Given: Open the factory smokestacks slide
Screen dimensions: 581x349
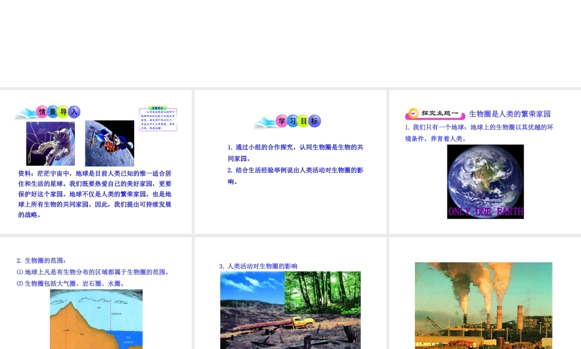Looking at the screenshot, I should pos(485,293).
